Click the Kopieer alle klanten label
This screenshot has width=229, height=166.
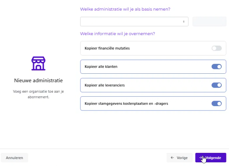click(101, 67)
